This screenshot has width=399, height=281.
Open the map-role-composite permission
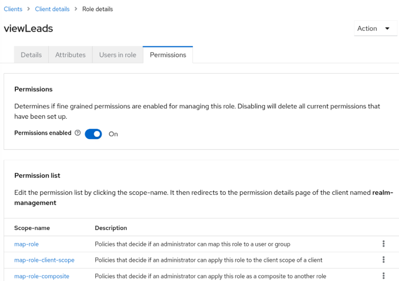(x=42, y=276)
